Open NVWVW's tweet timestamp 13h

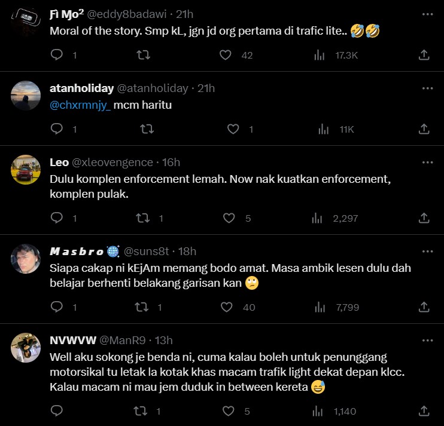[x=164, y=340]
